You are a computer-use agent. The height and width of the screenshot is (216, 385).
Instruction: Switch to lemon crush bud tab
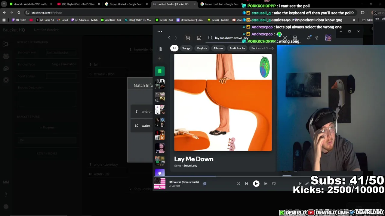[221, 4]
